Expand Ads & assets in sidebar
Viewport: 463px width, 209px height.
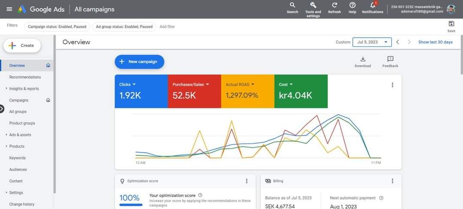coord(6,134)
